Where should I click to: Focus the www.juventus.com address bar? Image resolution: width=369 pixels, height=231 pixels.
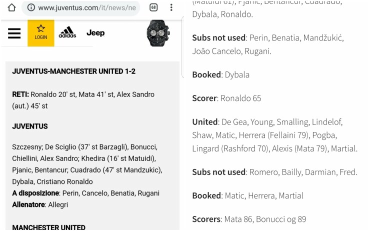click(80, 8)
